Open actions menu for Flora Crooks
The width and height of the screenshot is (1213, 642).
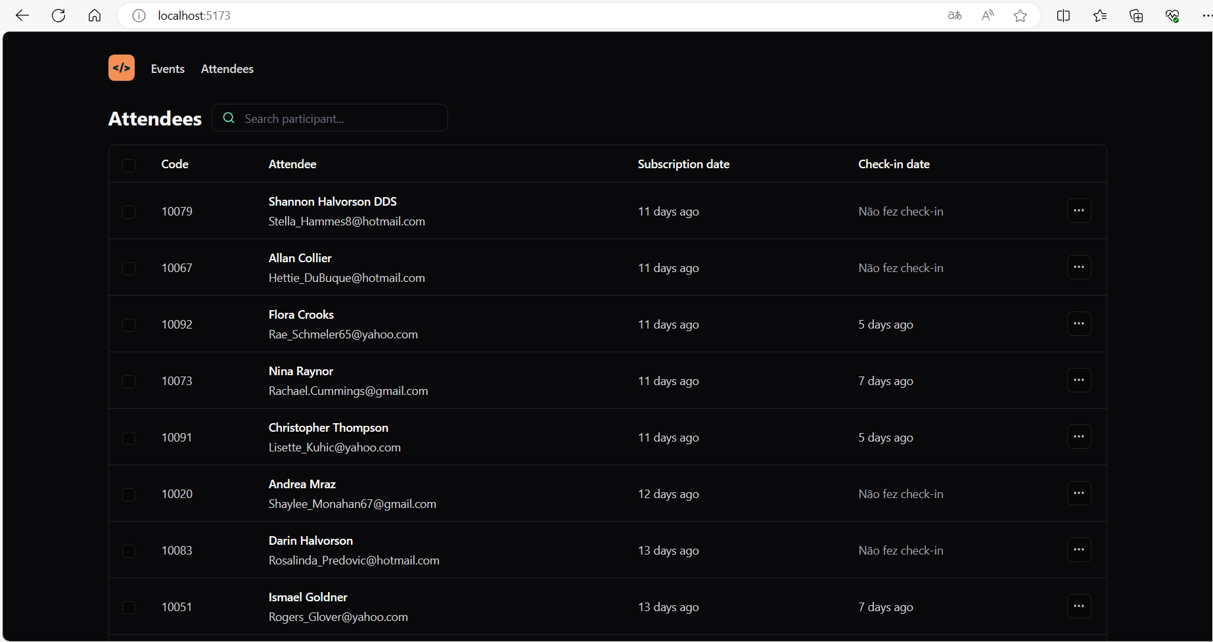(x=1079, y=324)
